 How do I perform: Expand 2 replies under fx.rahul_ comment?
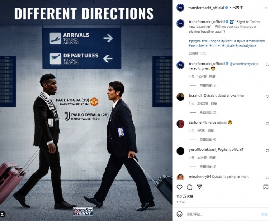coord(208,112)
